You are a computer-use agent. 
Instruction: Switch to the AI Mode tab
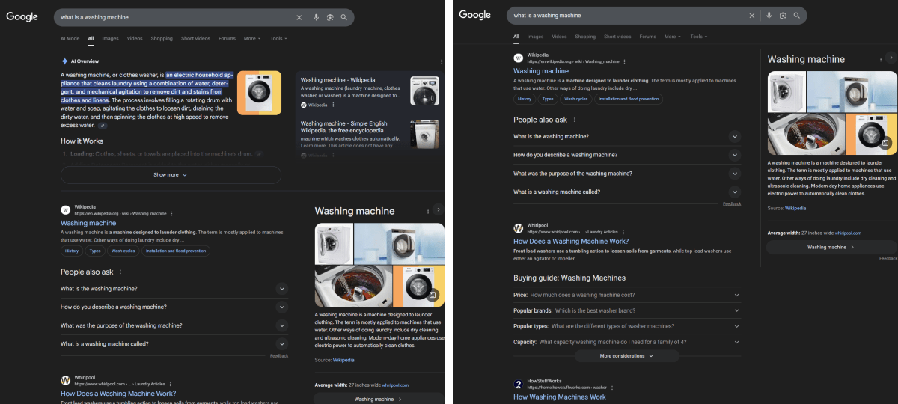tap(70, 38)
